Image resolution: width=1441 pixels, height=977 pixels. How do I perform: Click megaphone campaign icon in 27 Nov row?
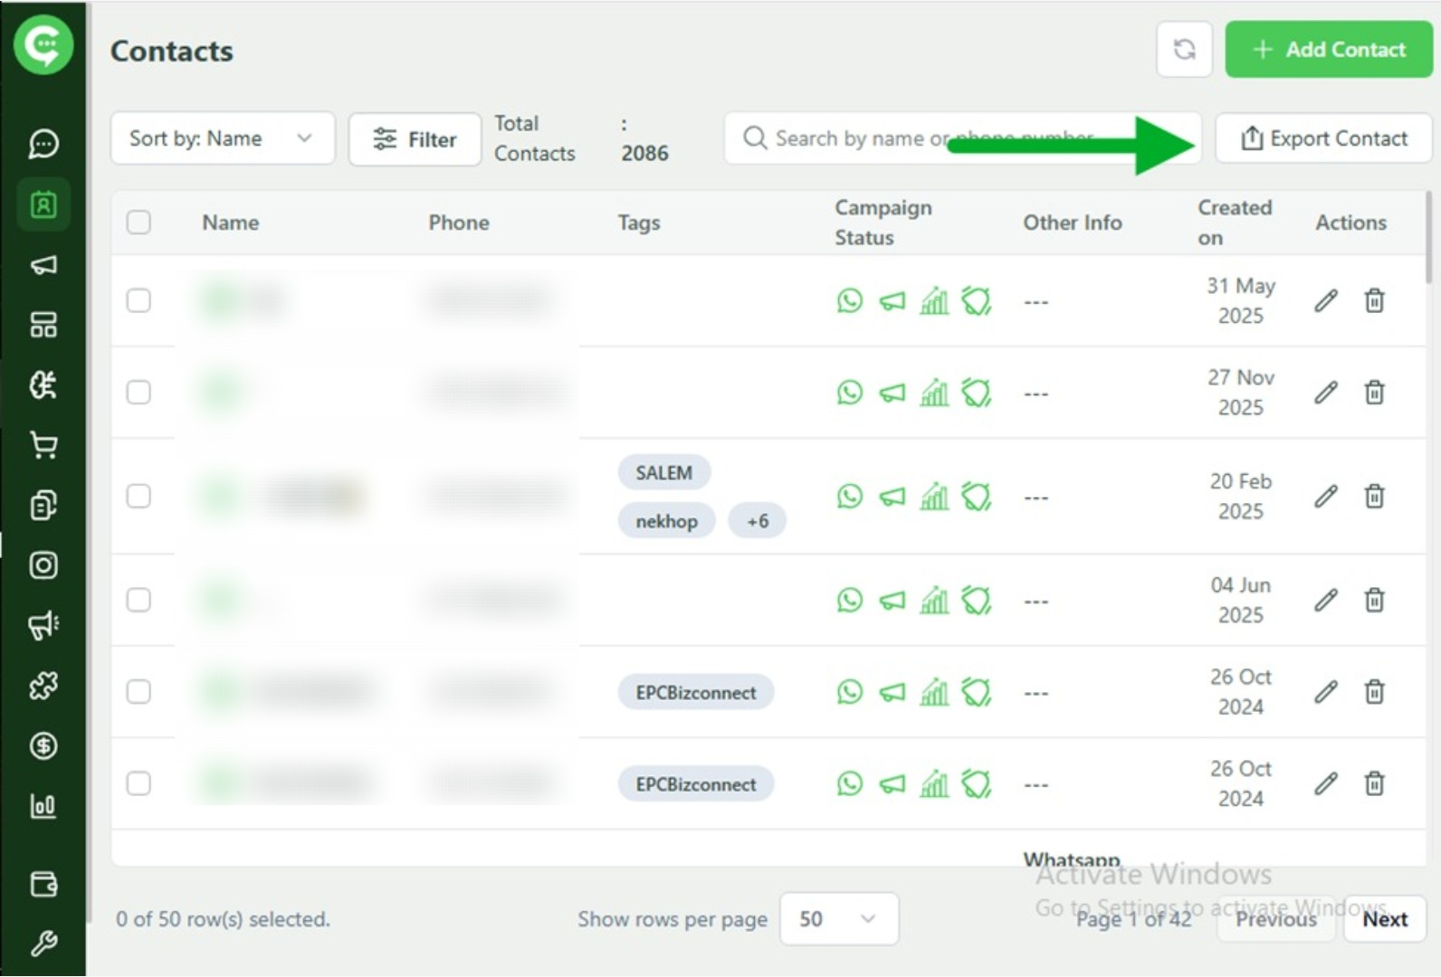coord(892,393)
